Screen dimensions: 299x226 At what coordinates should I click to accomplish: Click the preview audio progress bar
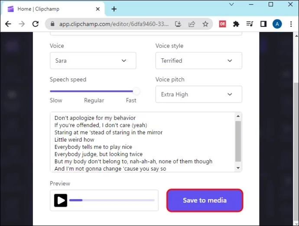[112, 200]
